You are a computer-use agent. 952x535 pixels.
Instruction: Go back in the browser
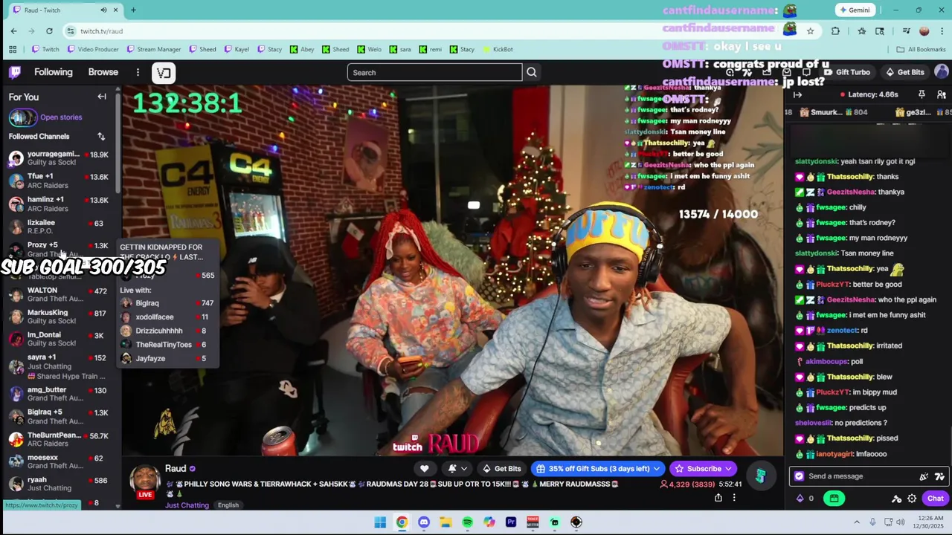click(13, 30)
